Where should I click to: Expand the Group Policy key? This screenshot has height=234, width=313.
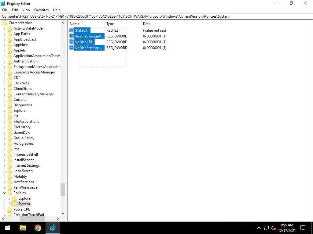point(4,138)
